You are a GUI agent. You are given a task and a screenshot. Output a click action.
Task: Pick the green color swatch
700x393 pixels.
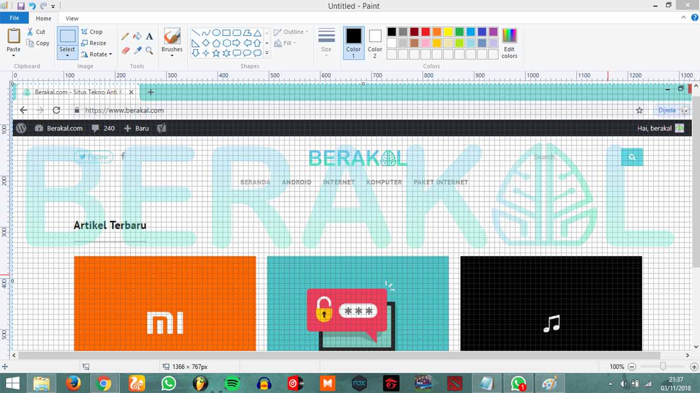tap(459, 32)
